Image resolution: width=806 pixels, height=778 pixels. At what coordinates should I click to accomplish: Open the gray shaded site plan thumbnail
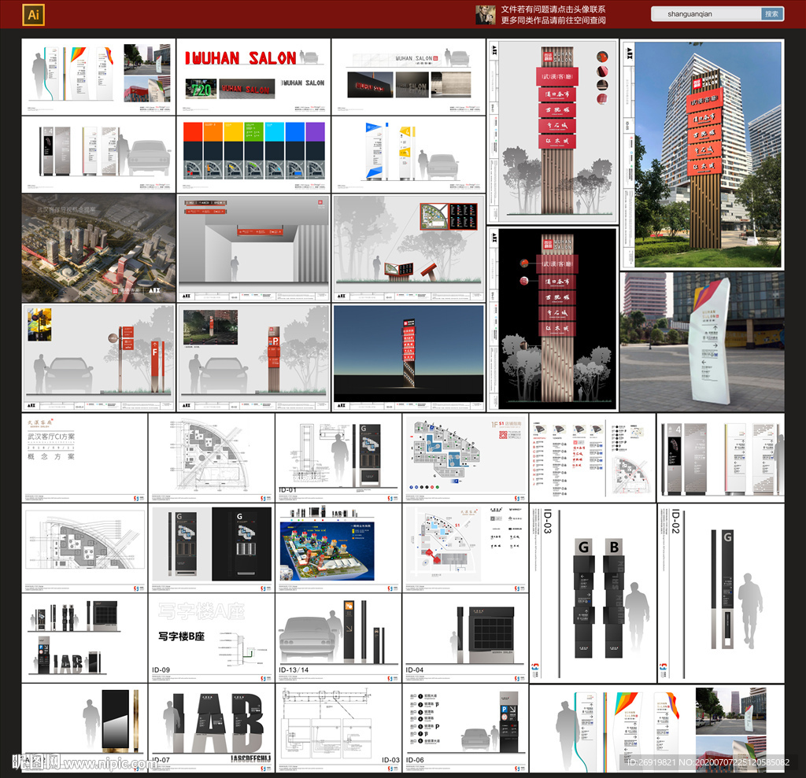(84, 548)
